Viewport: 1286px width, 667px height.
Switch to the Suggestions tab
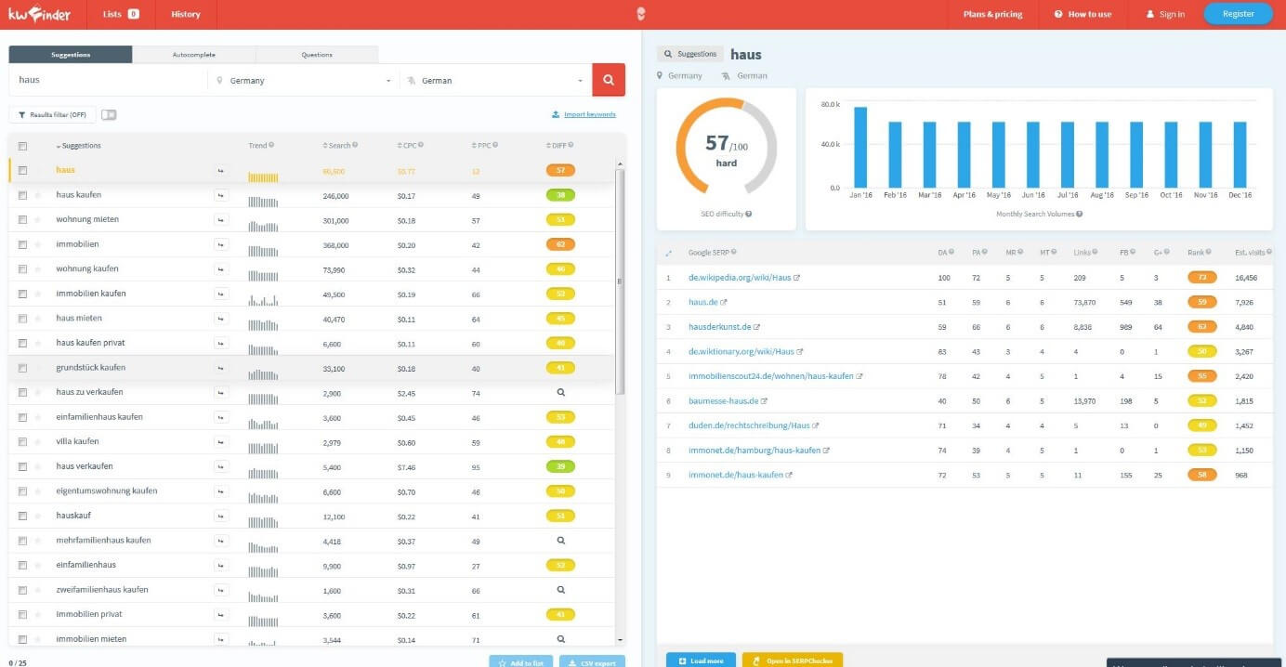71,55
